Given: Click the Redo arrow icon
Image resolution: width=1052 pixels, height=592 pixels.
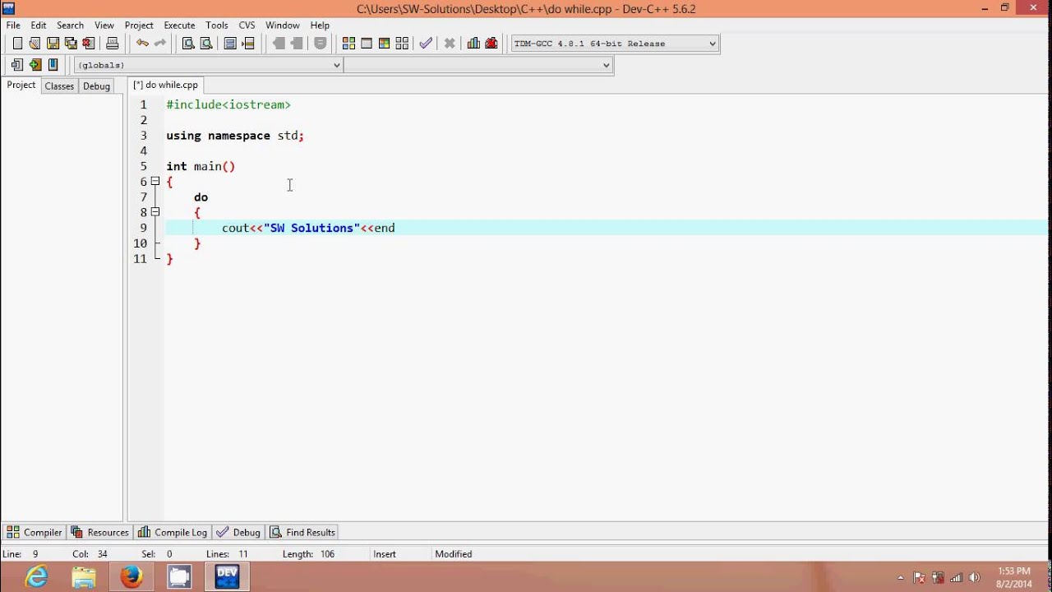Looking at the screenshot, I should point(160,44).
